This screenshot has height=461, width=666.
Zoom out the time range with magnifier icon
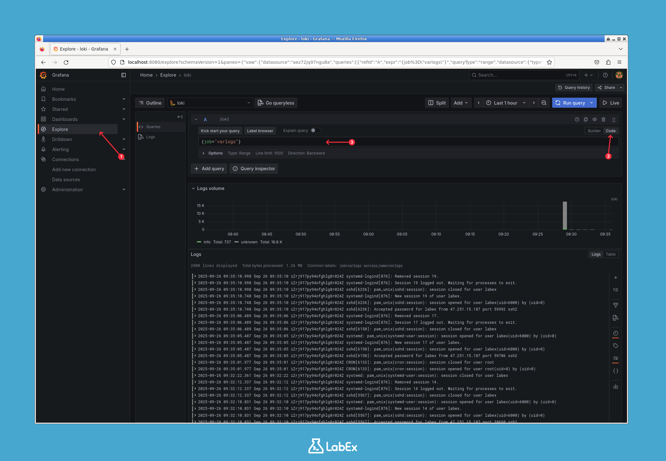(x=544, y=103)
